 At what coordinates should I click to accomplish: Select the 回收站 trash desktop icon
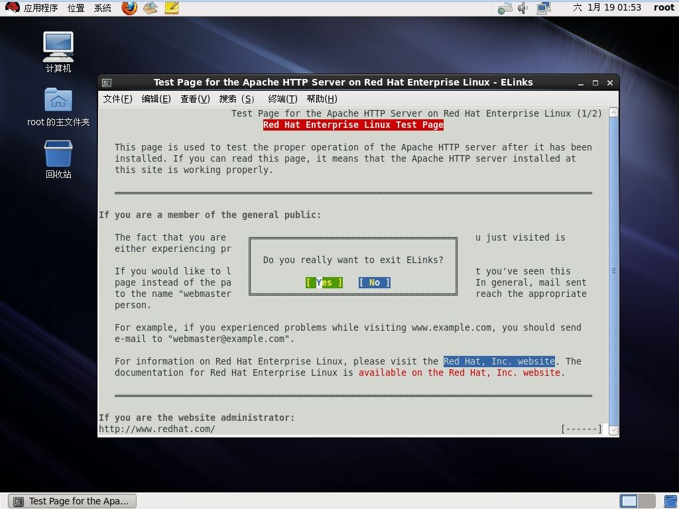tap(58, 159)
